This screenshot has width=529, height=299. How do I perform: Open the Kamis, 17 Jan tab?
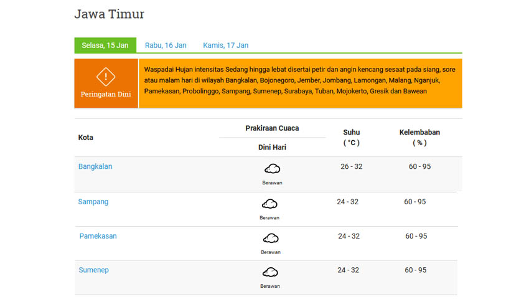pos(226,45)
